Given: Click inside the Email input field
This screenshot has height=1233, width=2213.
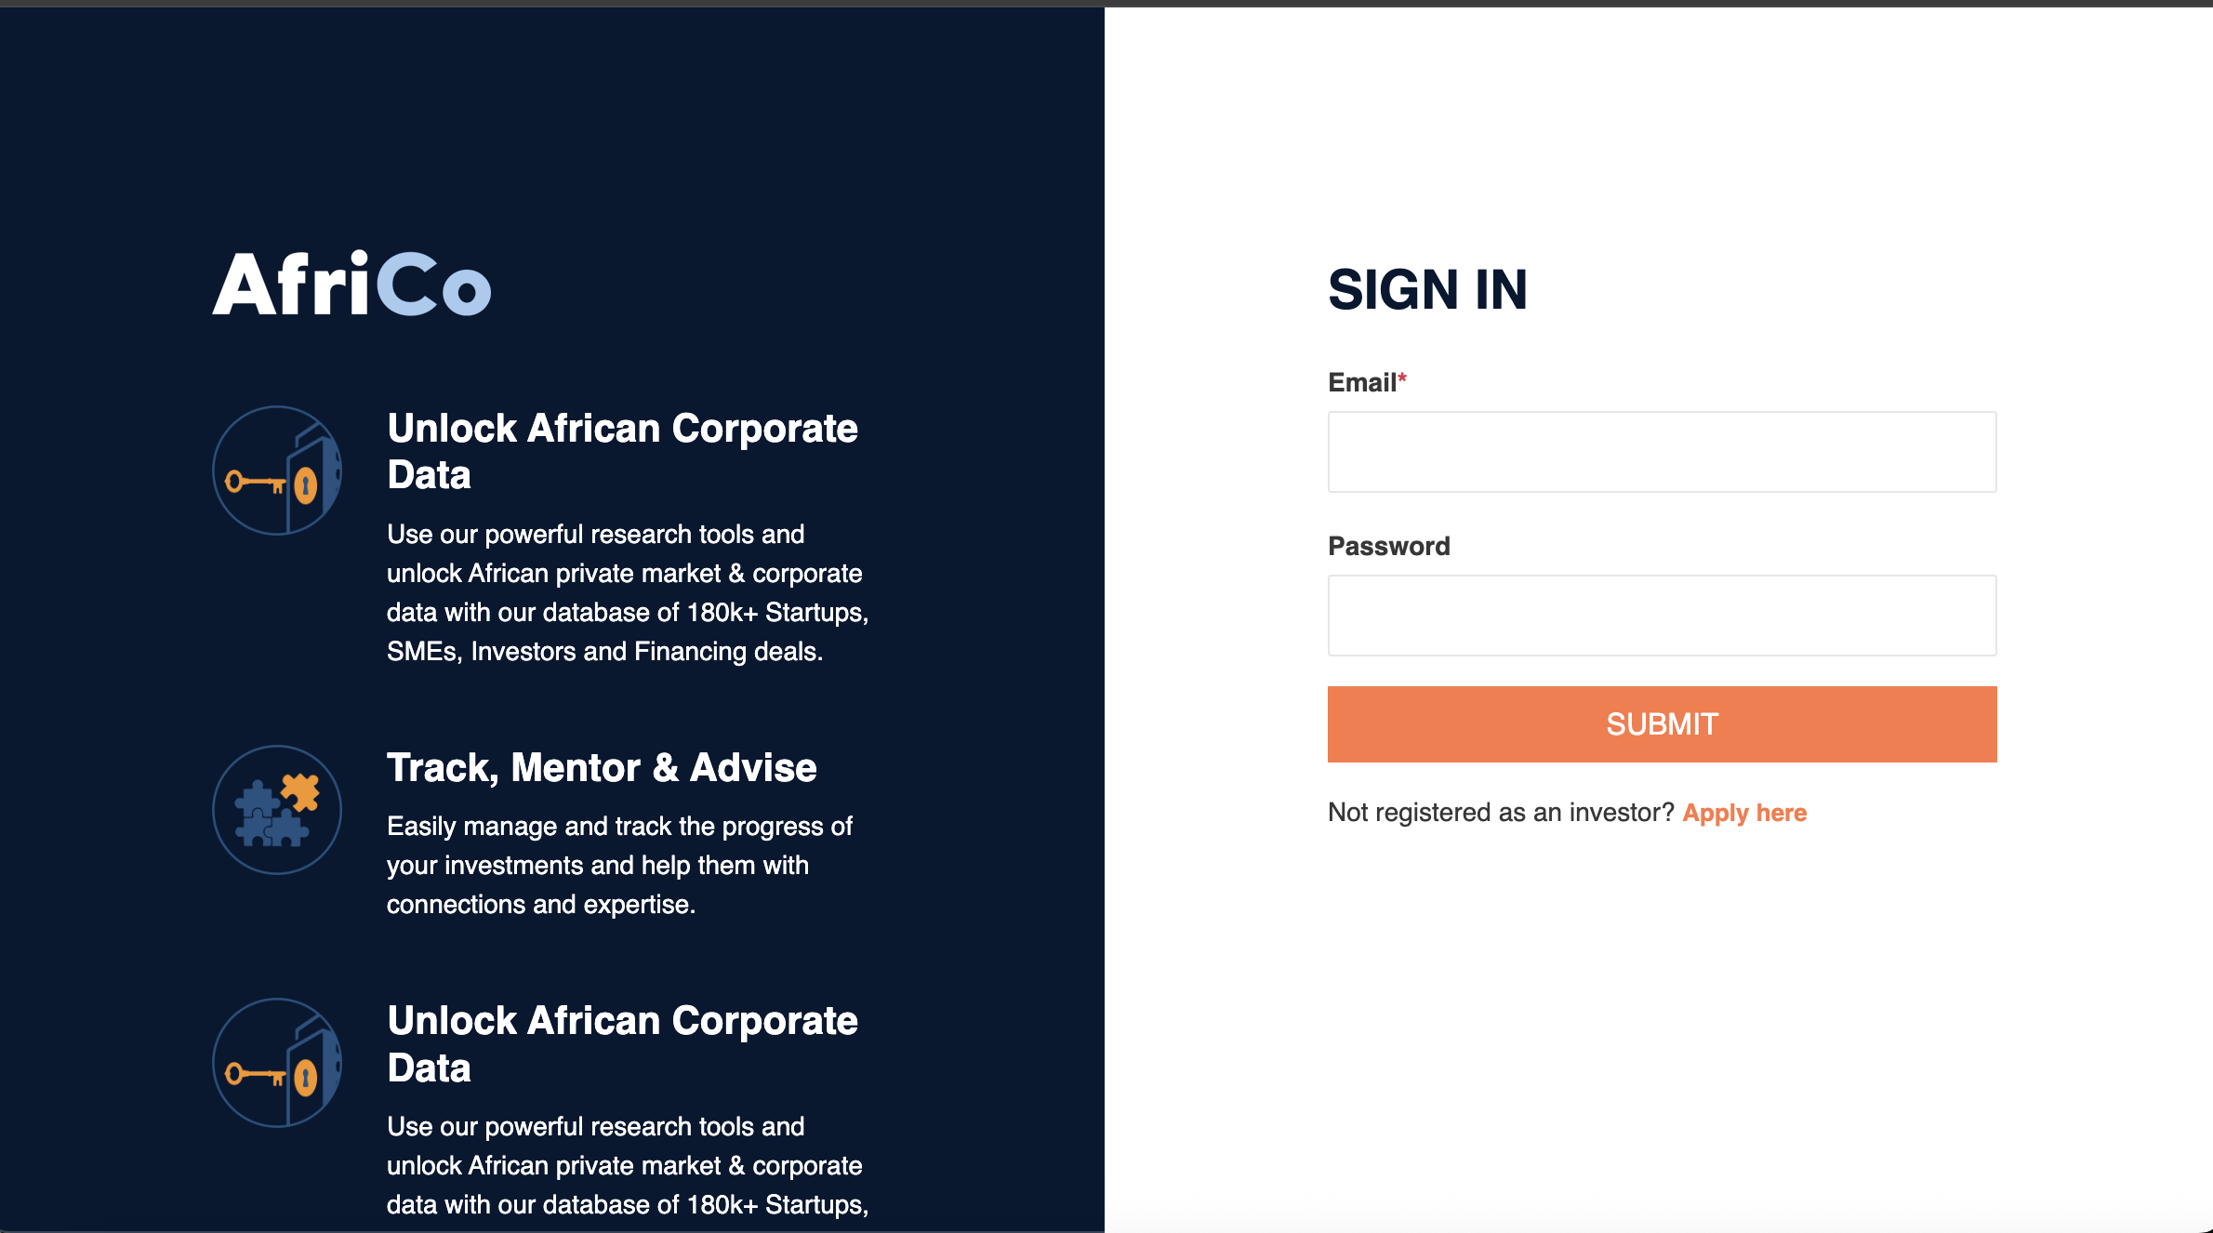Looking at the screenshot, I should (1662, 452).
